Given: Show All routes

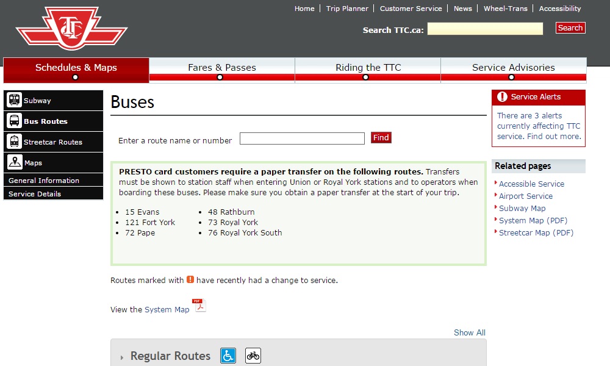Looking at the screenshot, I should coord(469,332).
